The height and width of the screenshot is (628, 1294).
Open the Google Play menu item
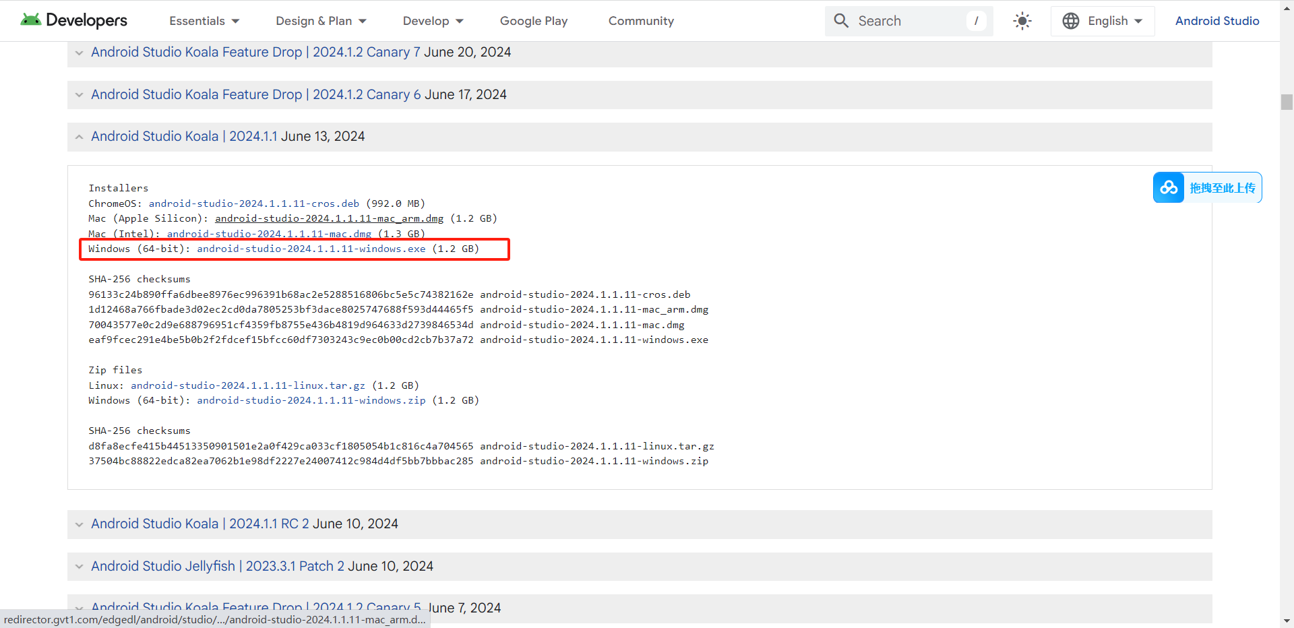click(x=534, y=21)
